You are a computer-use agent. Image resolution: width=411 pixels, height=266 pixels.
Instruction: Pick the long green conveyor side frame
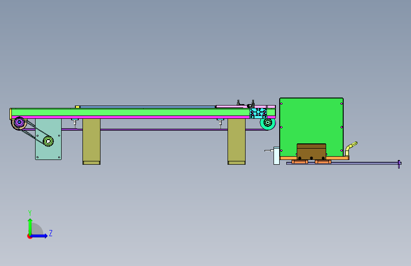[130, 113]
